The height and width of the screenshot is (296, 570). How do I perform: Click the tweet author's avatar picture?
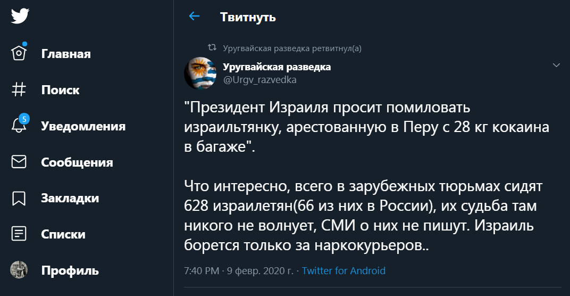[200, 73]
